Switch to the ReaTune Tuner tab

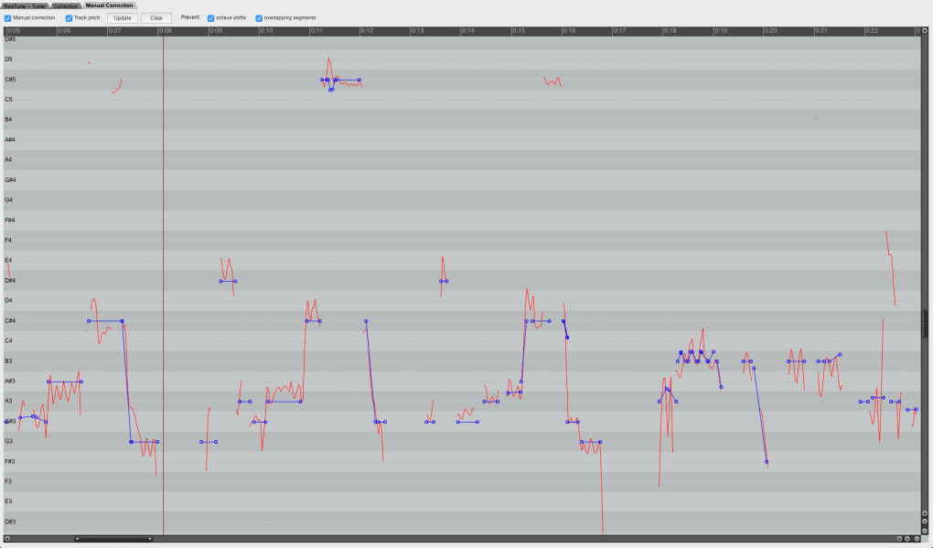tap(25, 6)
